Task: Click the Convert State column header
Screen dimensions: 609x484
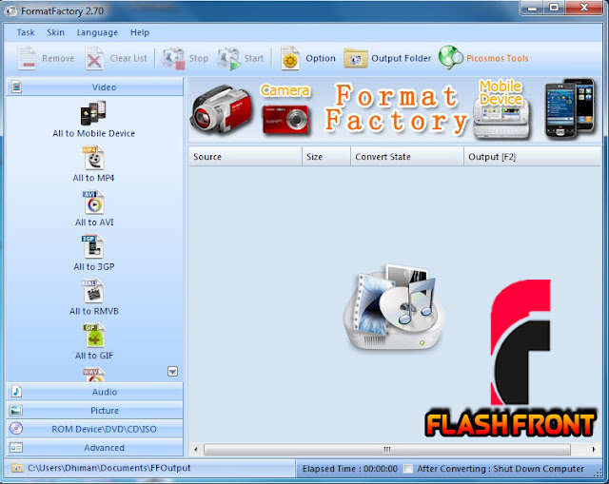Action: [407, 156]
